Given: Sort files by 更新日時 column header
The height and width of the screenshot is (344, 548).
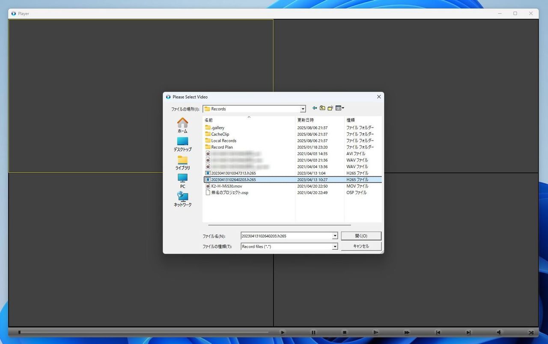Looking at the screenshot, I should click(x=306, y=120).
